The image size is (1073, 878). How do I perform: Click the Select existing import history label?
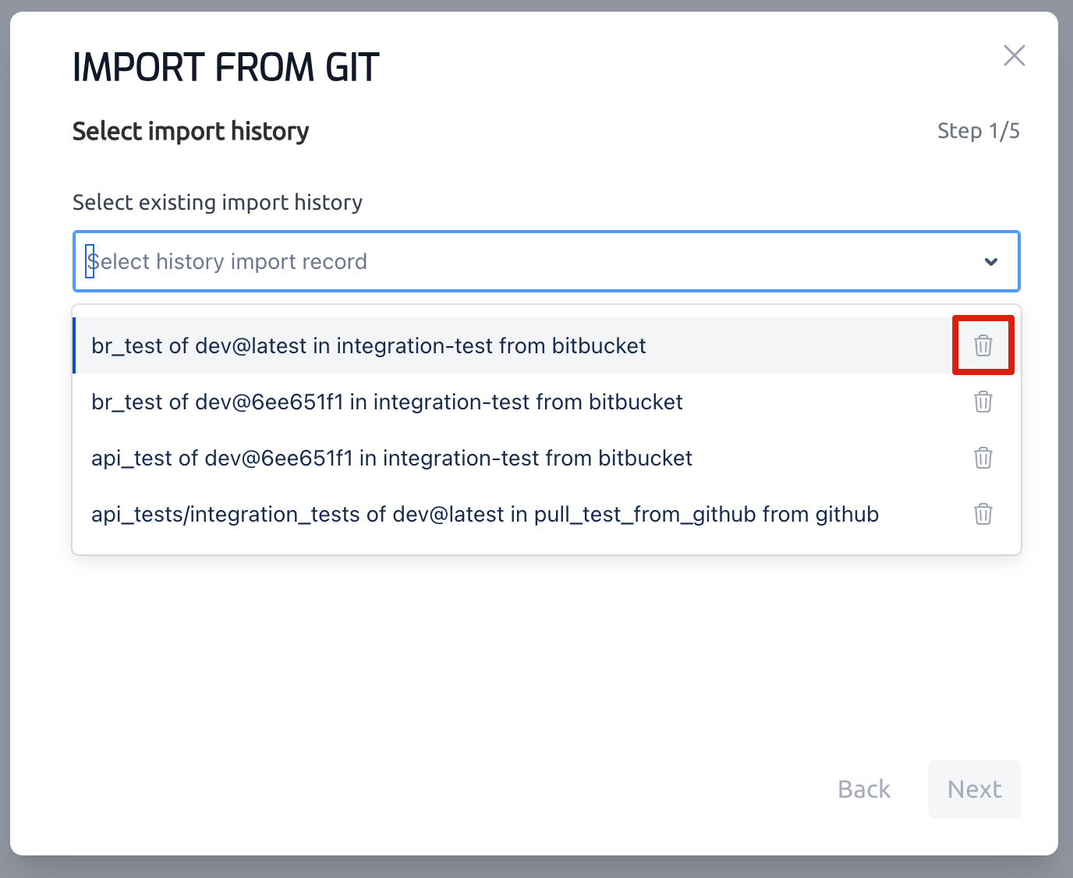point(218,202)
